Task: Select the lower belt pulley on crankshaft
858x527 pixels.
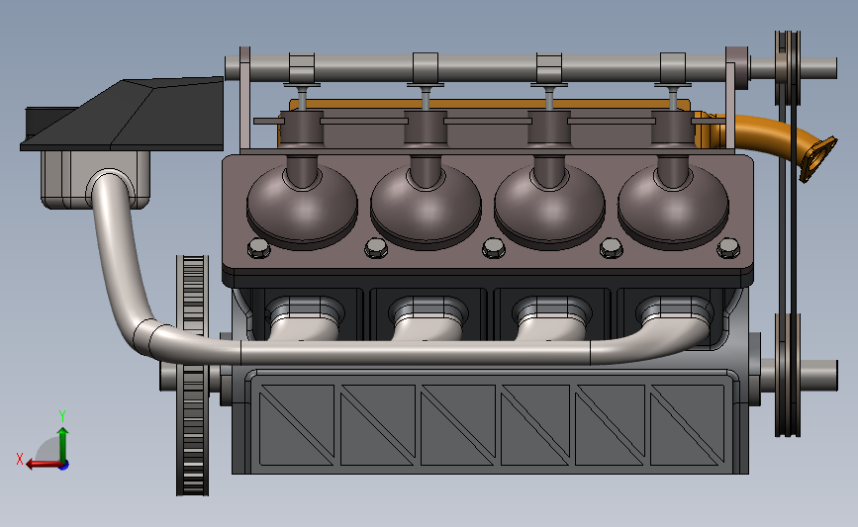Action: (x=788, y=375)
